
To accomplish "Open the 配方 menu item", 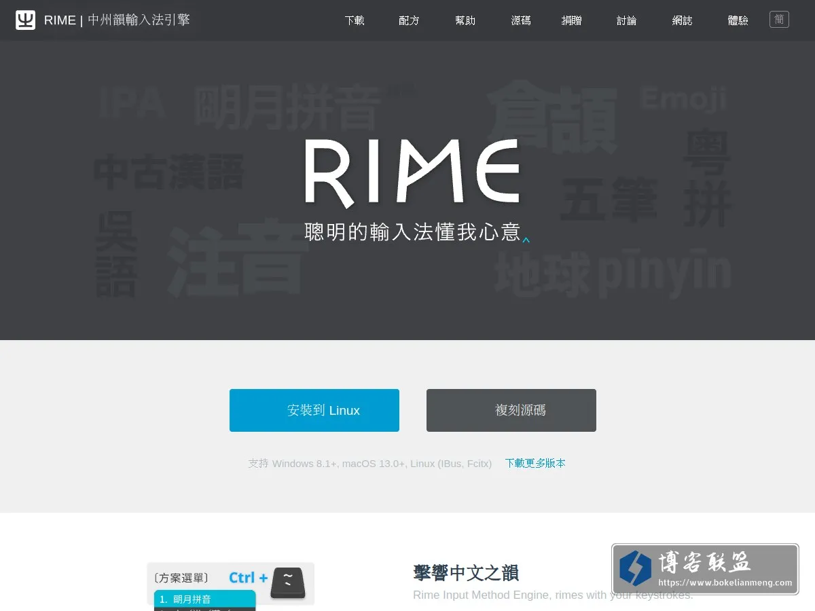I will point(409,20).
